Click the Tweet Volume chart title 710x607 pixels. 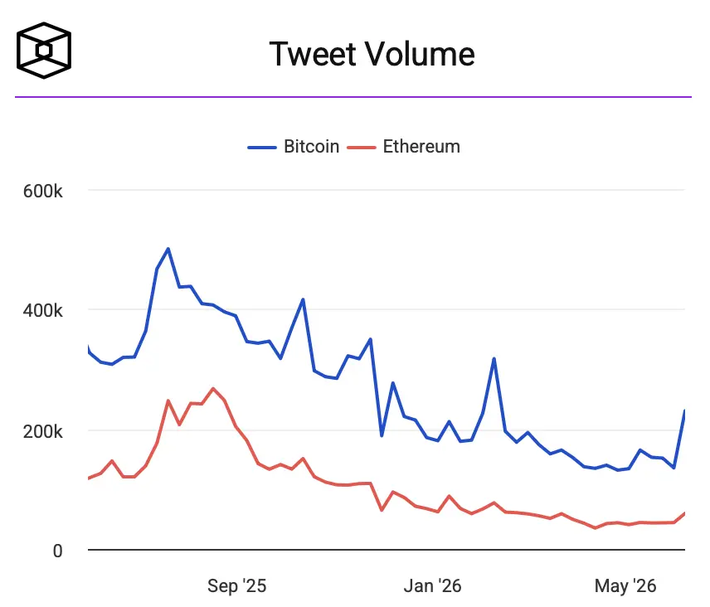click(372, 54)
